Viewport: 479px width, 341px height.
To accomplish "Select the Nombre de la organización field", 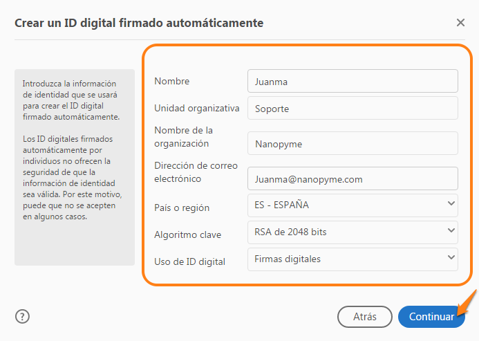I will coord(353,143).
